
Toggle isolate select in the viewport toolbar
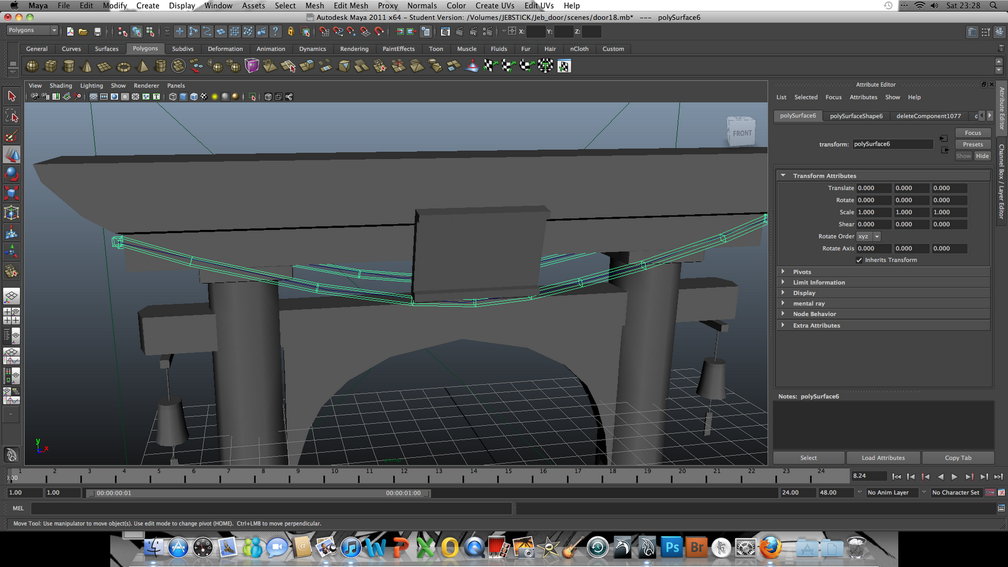253,96
